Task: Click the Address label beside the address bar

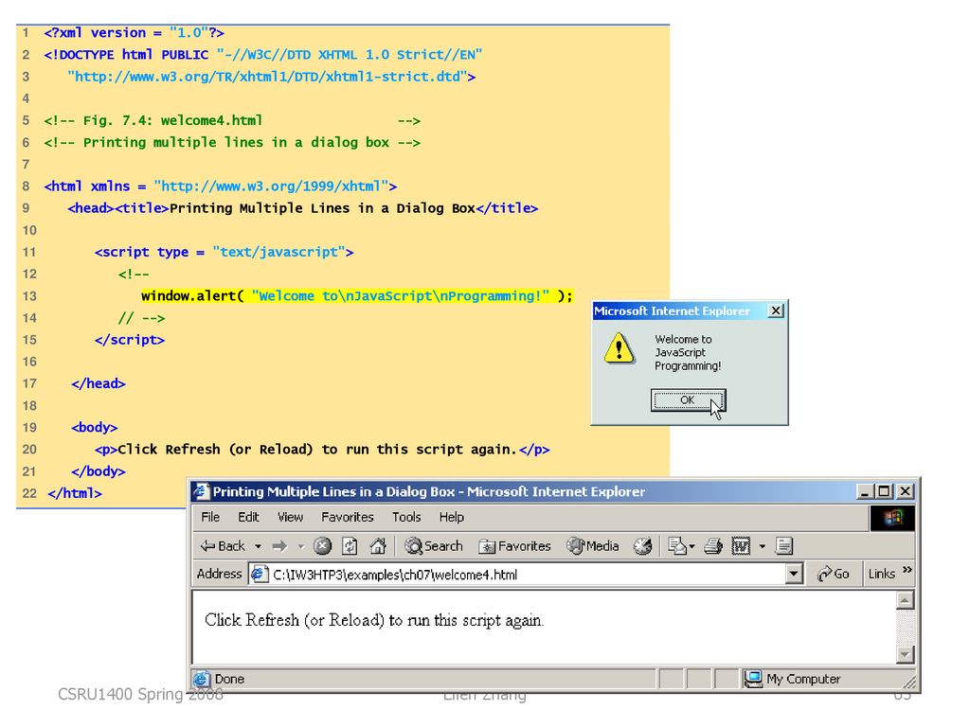Action: [219, 574]
